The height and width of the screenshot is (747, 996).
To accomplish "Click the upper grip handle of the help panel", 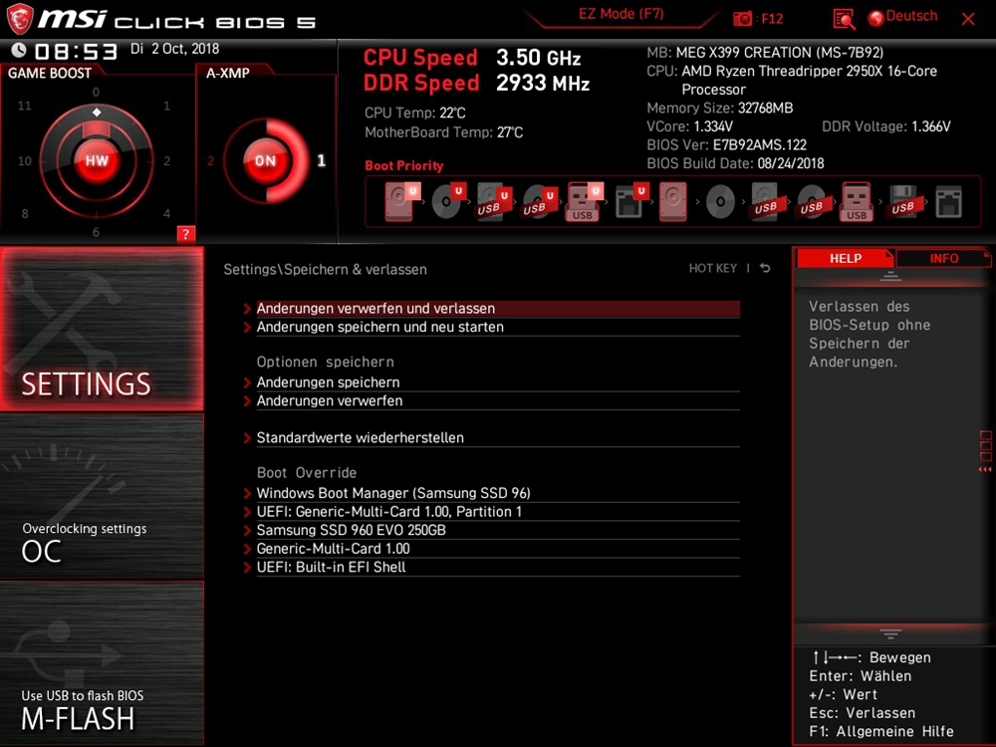I will click(x=890, y=276).
